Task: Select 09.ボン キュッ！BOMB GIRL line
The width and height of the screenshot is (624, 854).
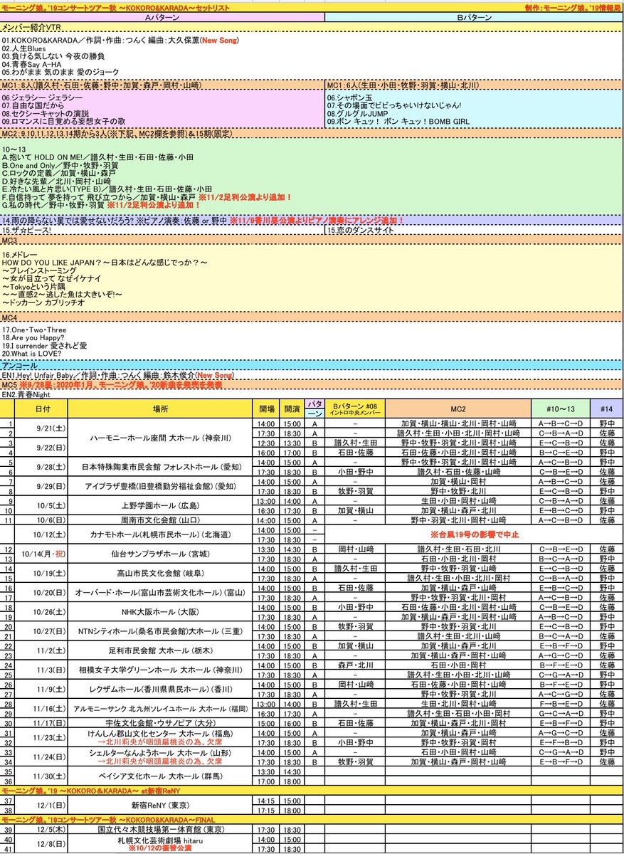Action: click(x=398, y=122)
